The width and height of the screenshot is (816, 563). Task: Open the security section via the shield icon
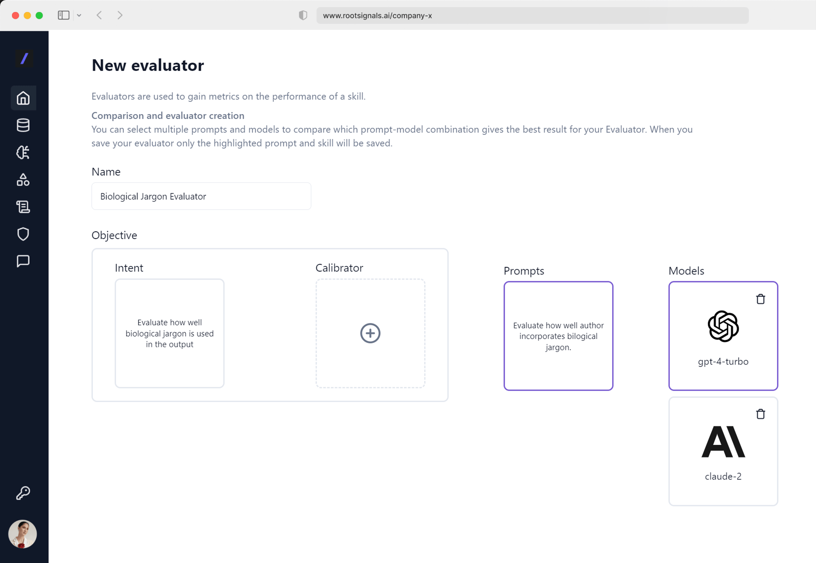click(23, 234)
